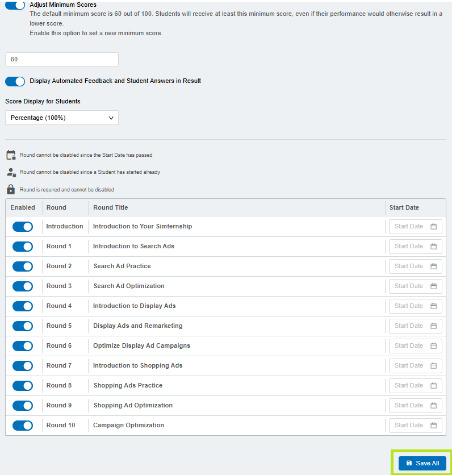Click the Round Title column header

pyautogui.click(x=111, y=207)
